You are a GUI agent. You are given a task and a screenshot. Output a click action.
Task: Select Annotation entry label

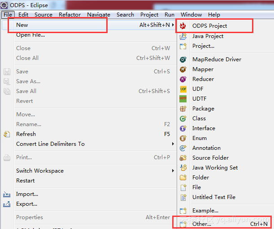[206, 148]
